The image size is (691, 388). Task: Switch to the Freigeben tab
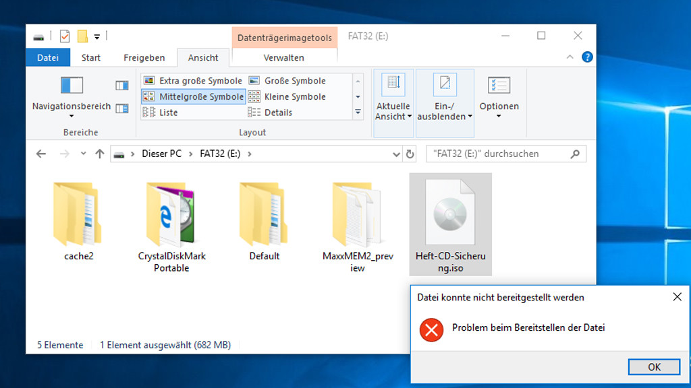pyautogui.click(x=144, y=58)
